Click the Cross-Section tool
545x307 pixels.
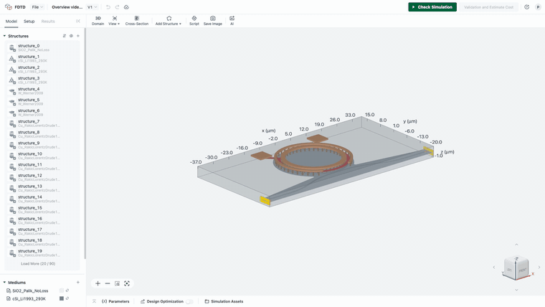(136, 21)
